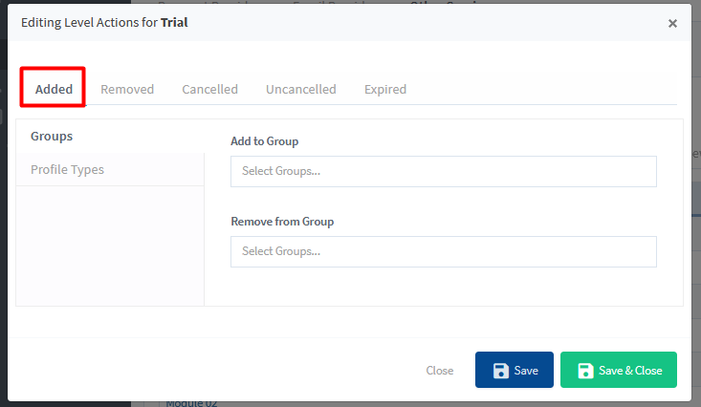Click the Close text button
The width and height of the screenshot is (701, 407).
(440, 371)
